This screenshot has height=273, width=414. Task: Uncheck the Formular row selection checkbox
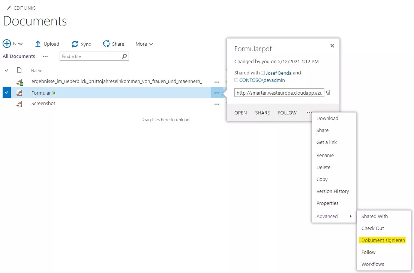click(7, 92)
